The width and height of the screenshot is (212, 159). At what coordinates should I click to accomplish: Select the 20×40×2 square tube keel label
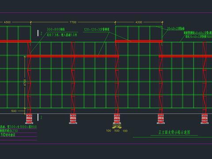tap(176, 29)
